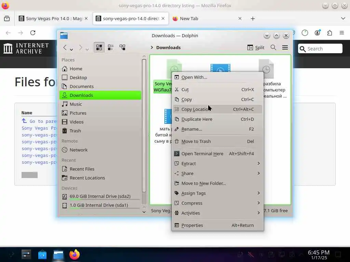The image size is (350, 262).
Task: Open Dolphin back history dropdown arrow
Action: pyautogui.click(x=71, y=49)
